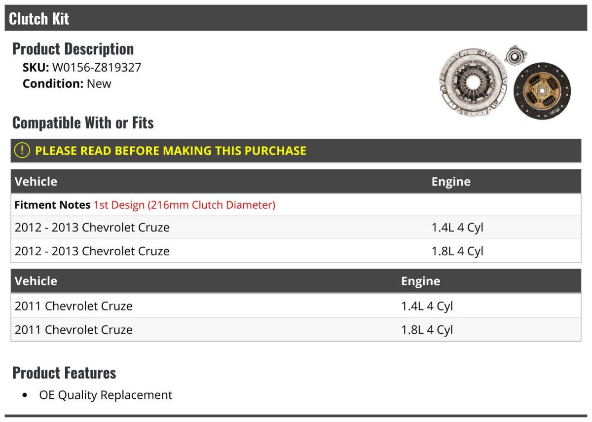Click the OE Quality Replacement bullet item
592x422 pixels.
106,395
